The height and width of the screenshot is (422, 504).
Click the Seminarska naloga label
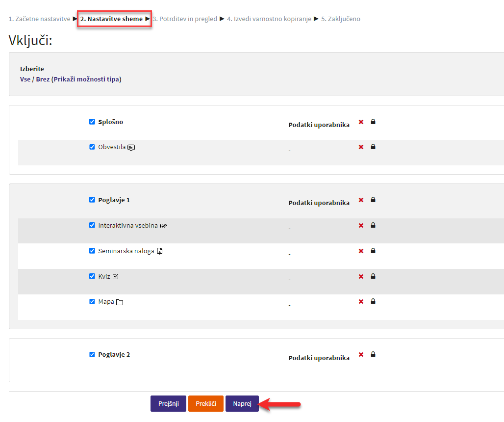tap(126, 251)
